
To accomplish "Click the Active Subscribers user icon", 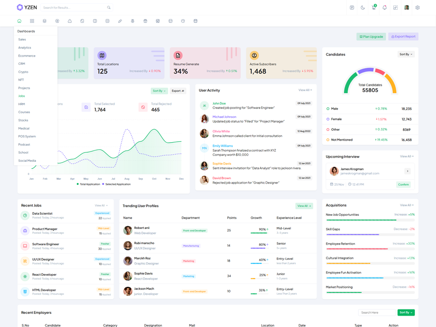I will (x=254, y=56).
